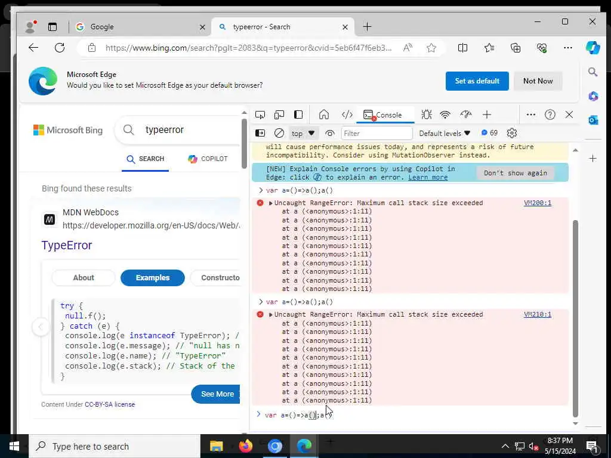Click the console input prompt line
The image size is (611, 458).
coord(413,415)
